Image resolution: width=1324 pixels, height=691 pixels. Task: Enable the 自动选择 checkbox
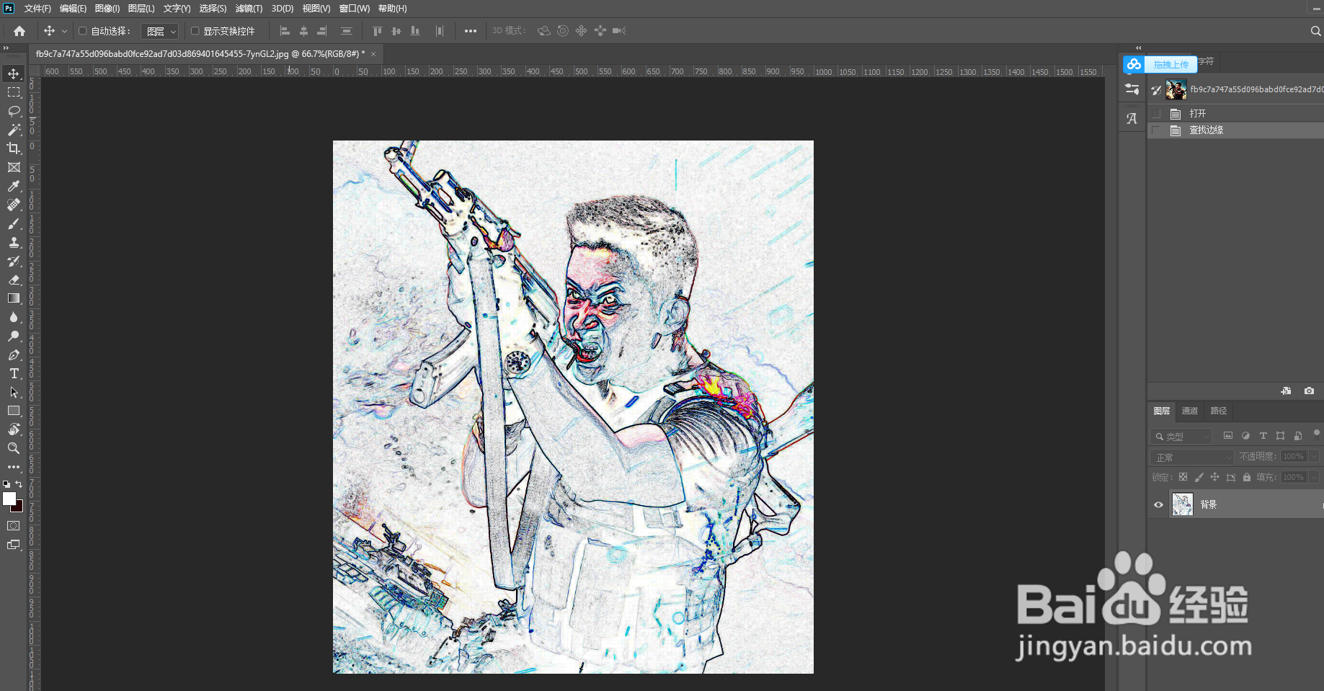tap(83, 31)
